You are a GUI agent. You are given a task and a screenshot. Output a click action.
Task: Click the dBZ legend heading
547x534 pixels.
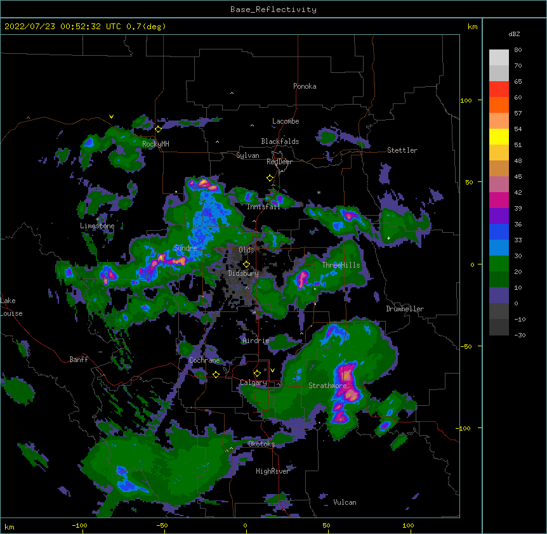514,34
